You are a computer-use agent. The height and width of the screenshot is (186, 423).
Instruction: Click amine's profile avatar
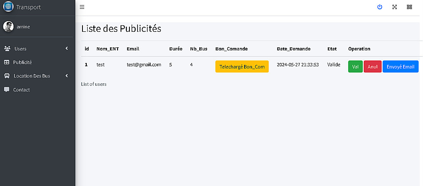(x=8, y=27)
